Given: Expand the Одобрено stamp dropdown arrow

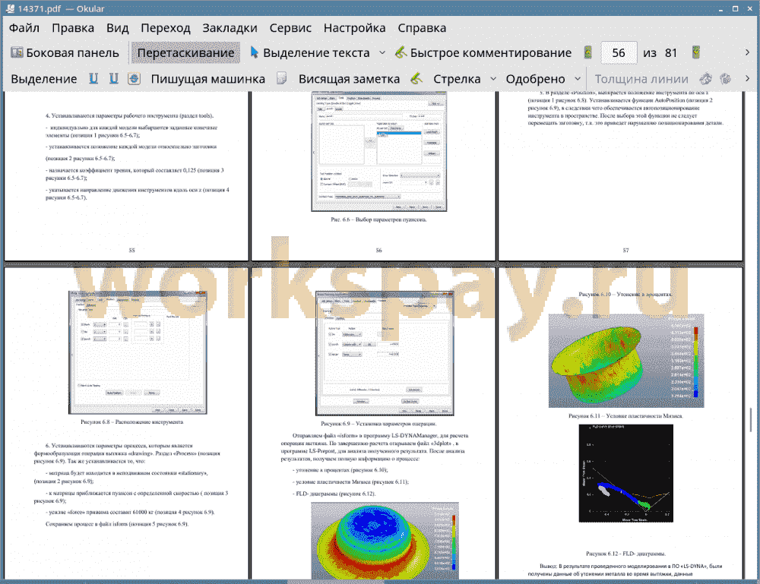Looking at the screenshot, I should pos(578,78).
